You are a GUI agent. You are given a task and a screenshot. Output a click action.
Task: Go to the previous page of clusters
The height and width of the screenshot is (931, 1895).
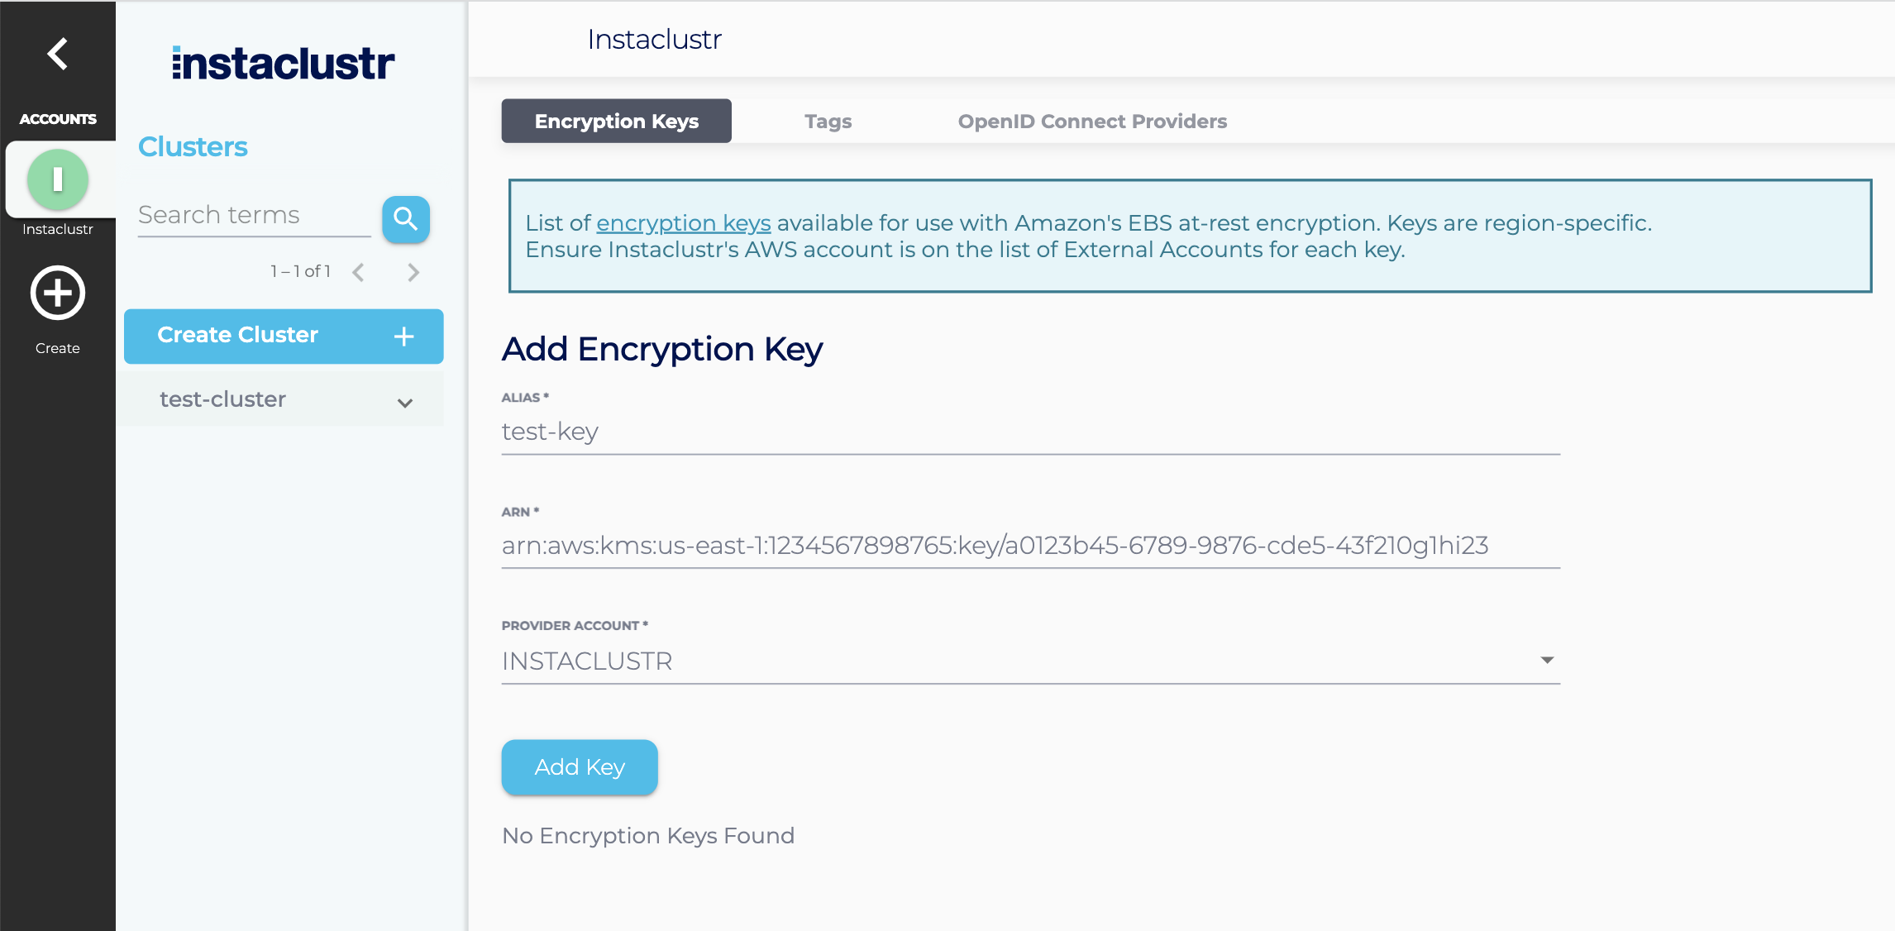tap(358, 271)
